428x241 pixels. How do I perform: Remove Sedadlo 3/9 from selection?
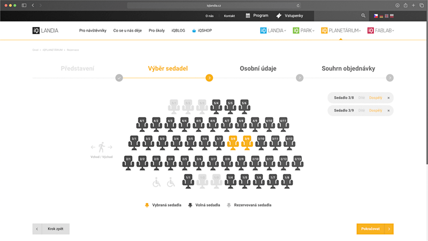point(388,110)
